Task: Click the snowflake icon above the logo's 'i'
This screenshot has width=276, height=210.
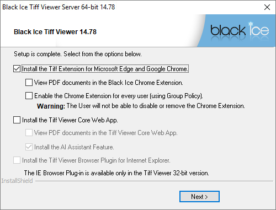Action: point(251,24)
